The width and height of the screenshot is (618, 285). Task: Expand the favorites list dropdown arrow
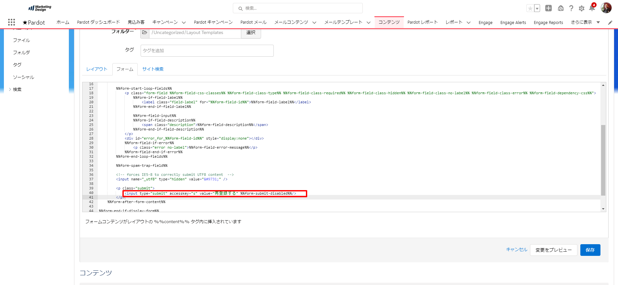click(x=537, y=8)
